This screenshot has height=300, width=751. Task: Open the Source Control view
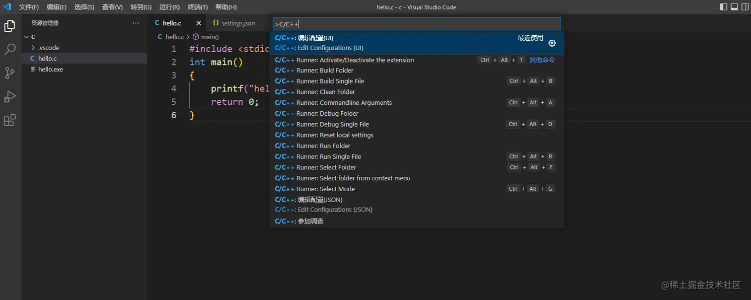pyautogui.click(x=9, y=73)
